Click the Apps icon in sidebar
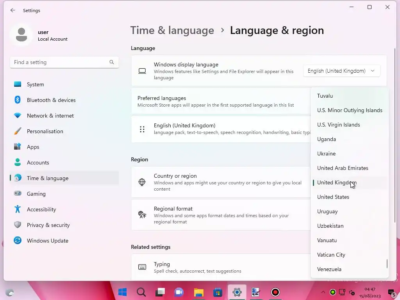 tap(18, 147)
